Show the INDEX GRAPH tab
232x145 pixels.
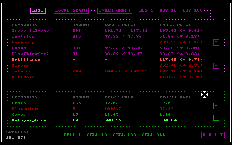[x=114, y=10]
